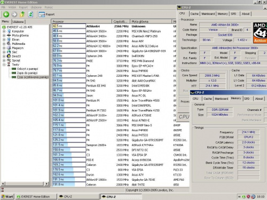This screenshot has width=267, height=200.
Task: Click the Windows Start button
Action: pos(7,196)
